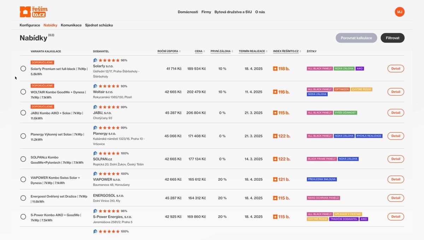The width and height of the screenshot is (424, 240).
Task: Click the verified badge icon for Planergy s.r.o.
Action: pyautogui.click(x=95, y=128)
